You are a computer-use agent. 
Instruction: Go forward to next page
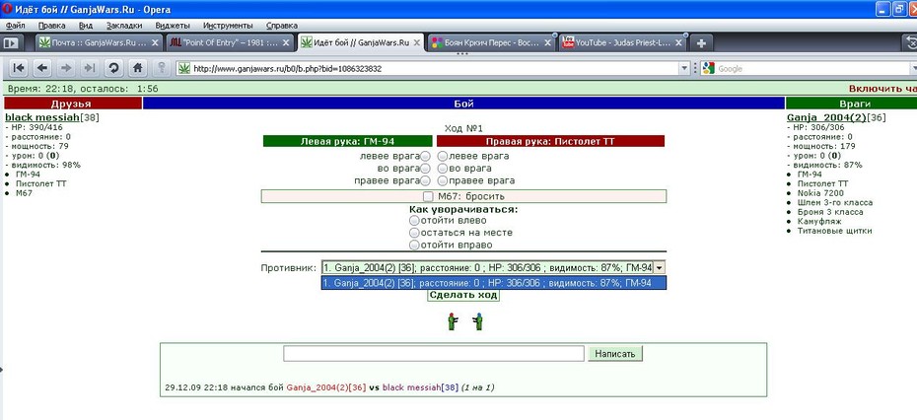(66, 68)
